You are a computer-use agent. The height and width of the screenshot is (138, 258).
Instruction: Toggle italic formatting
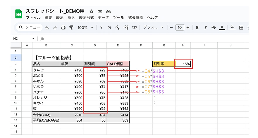[205, 28]
